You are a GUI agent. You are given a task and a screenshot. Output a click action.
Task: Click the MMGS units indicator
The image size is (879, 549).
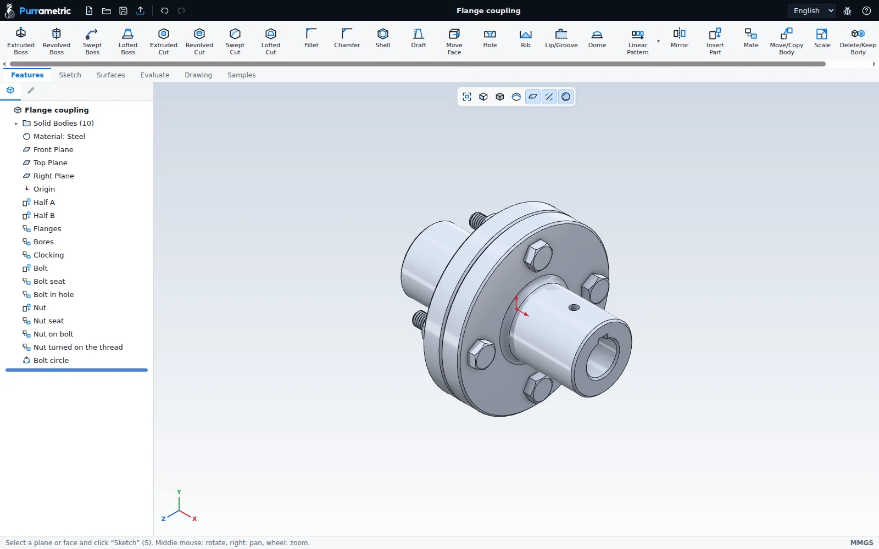(861, 542)
